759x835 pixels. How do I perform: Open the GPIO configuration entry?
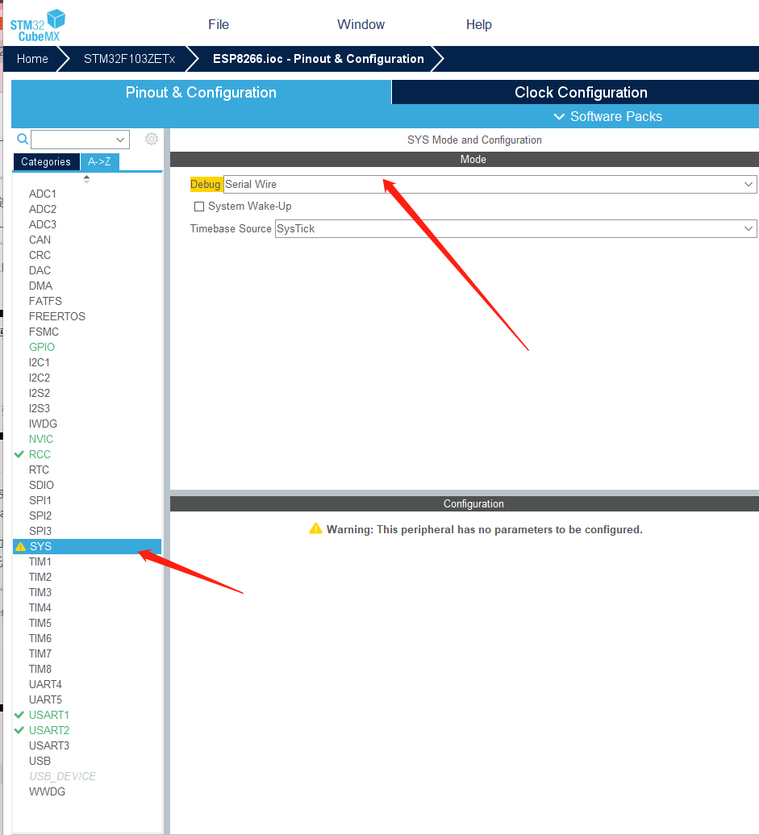[x=41, y=347]
